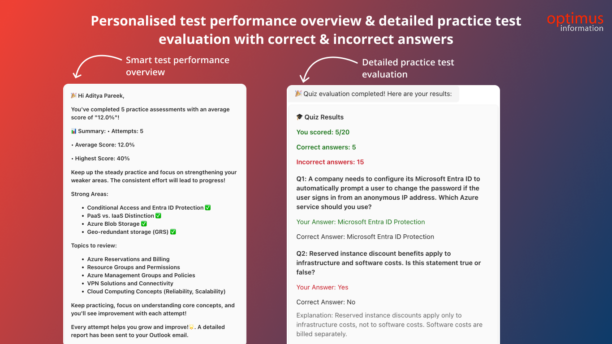Click the Q2 reserved instance question text
This screenshot has width=612, height=344.
[x=388, y=263]
